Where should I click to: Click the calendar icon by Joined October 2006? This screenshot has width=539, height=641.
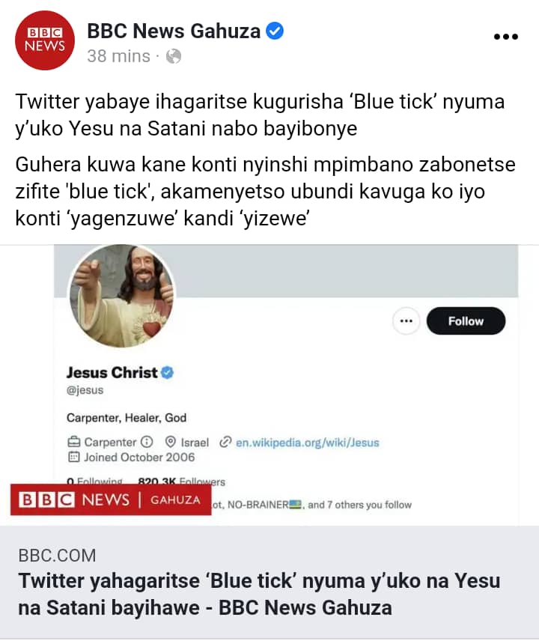(73, 457)
